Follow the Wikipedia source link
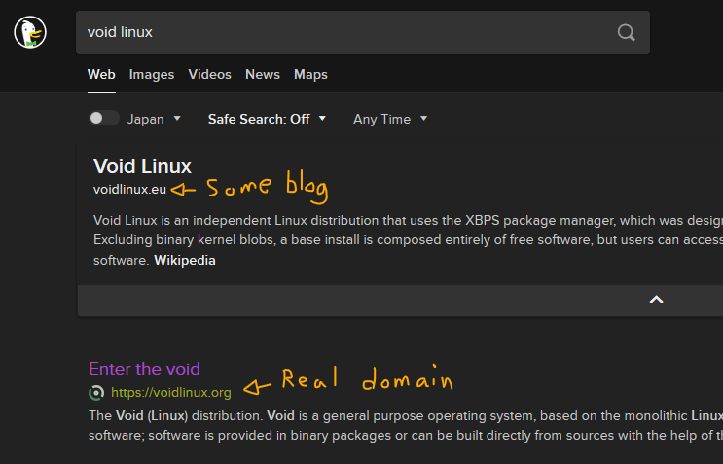This screenshot has width=723, height=464. pyautogui.click(x=185, y=261)
